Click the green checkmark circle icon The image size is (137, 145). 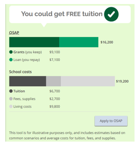(111, 14)
